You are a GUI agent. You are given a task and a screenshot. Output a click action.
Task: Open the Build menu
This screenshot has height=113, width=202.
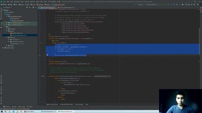pyautogui.click(x=38, y=2)
